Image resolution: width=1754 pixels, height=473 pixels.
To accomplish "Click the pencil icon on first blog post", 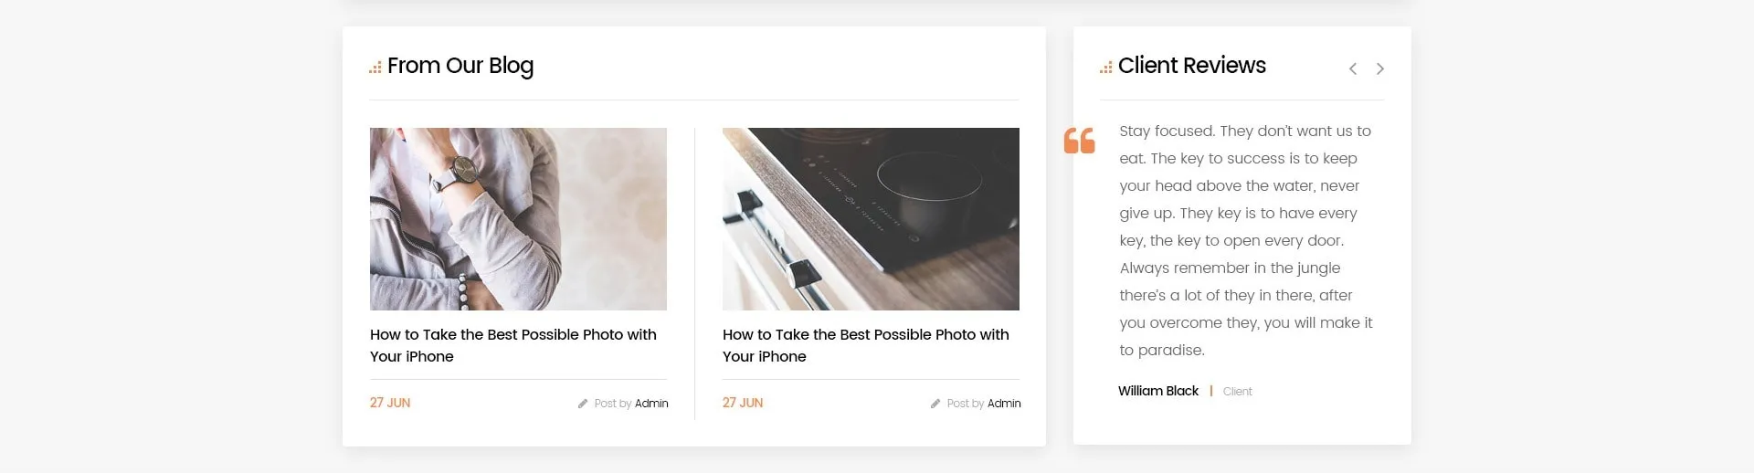I will click(583, 404).
